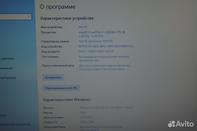The image size is (197, 131).
Task: Click the Тип системы label
Action: click(x=50, y=57)
